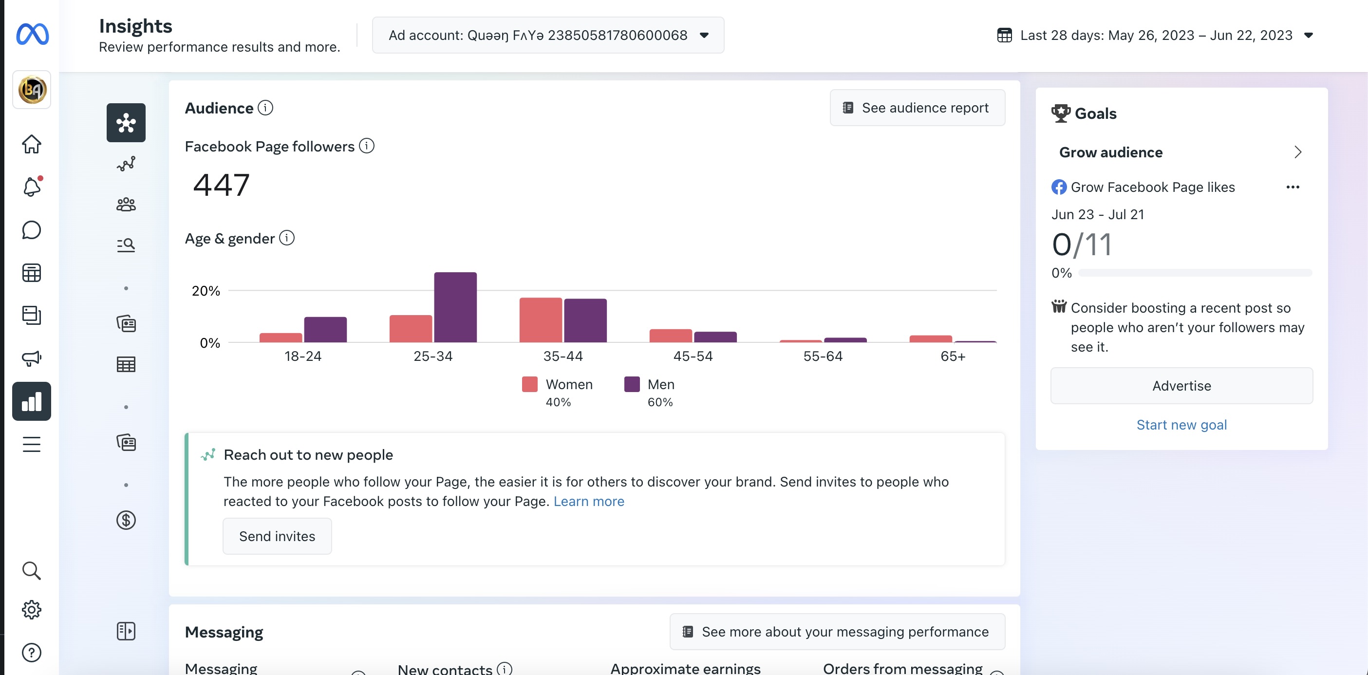Click the Messaging section heading
Image resolution: width=1368 pixels, height=675 pixels.
[224, 632]
